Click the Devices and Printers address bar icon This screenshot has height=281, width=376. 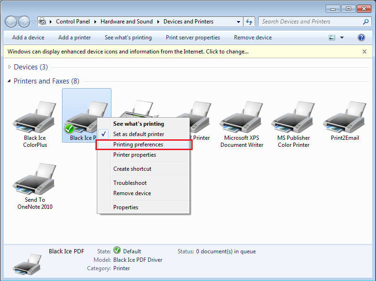pos(42,22)
